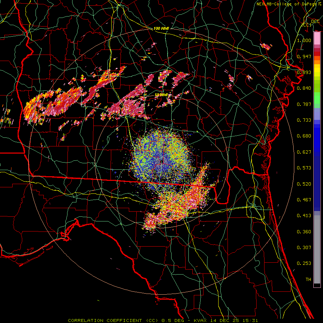Viewport: 323px width, 323px height.
Task: Click the 0.733 legend value
Action: click(x=304, y=120)
